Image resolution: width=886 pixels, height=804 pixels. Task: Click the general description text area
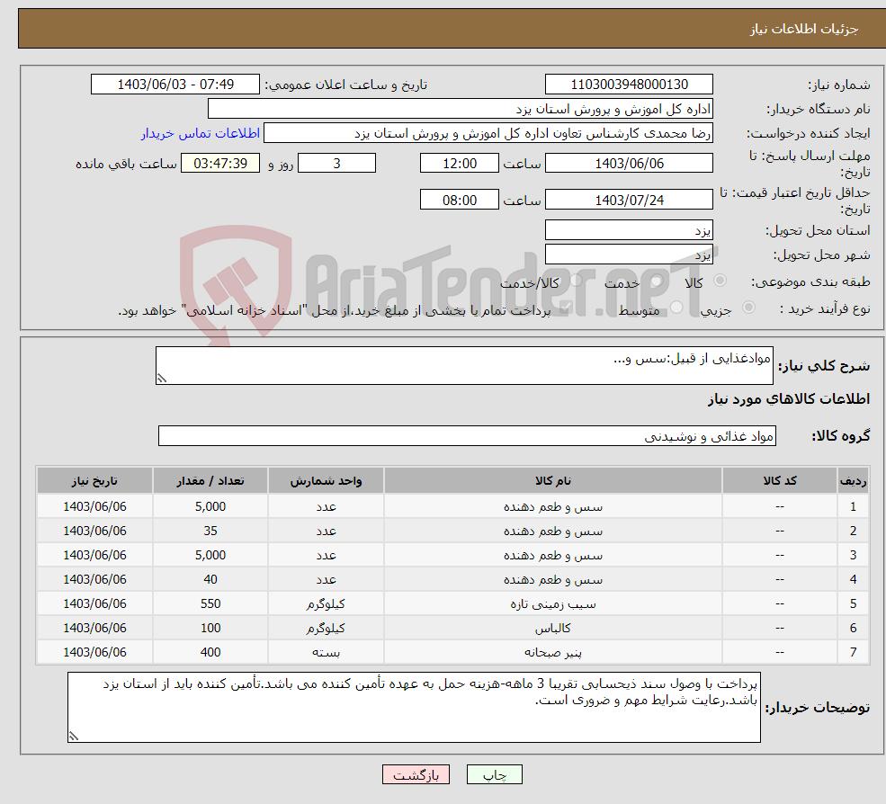(x=464, y=365)
